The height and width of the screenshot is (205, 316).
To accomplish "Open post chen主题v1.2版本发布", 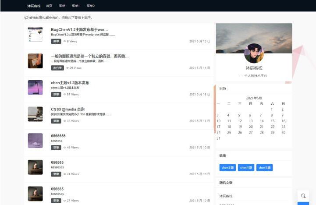I will point(70,83).
